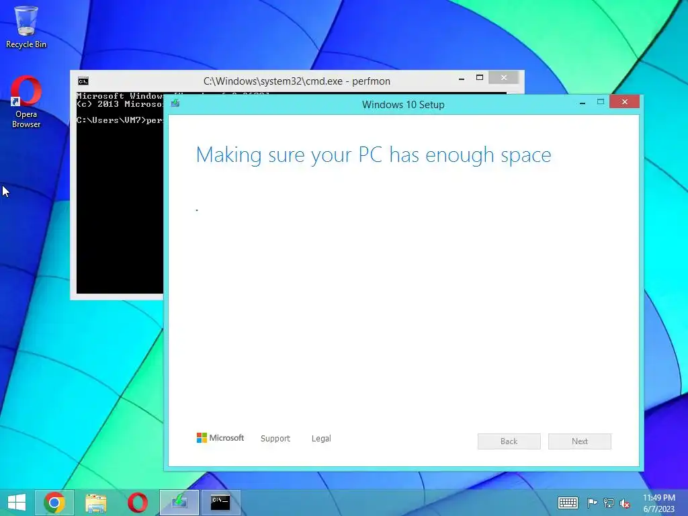Screen dimensions: 688x516
Task: Click the cmd.exe window system icon
Action: tap(83, 81)
